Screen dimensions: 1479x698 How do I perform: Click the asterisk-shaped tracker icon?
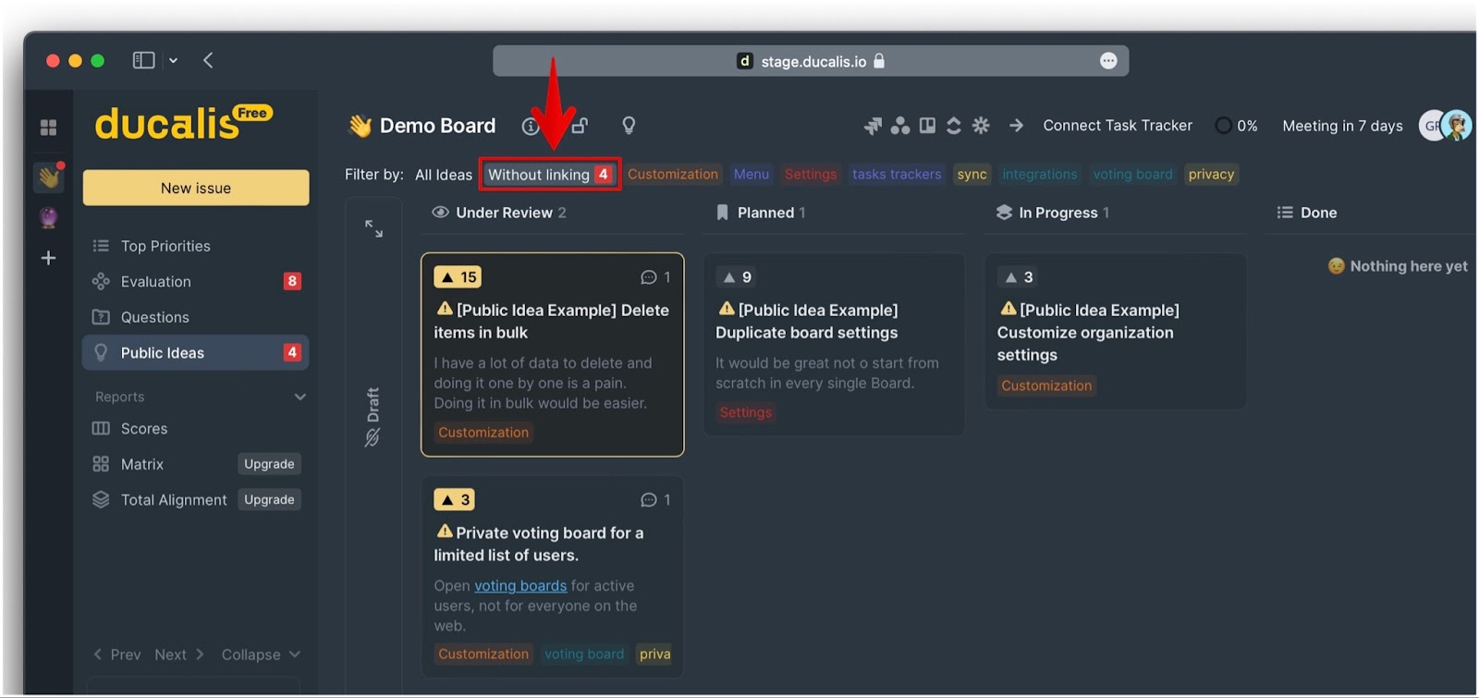coord(981,126)
